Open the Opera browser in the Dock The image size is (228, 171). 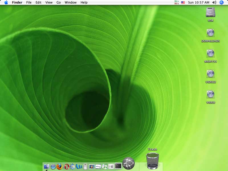pyautogui.click(x=67, y=166)
